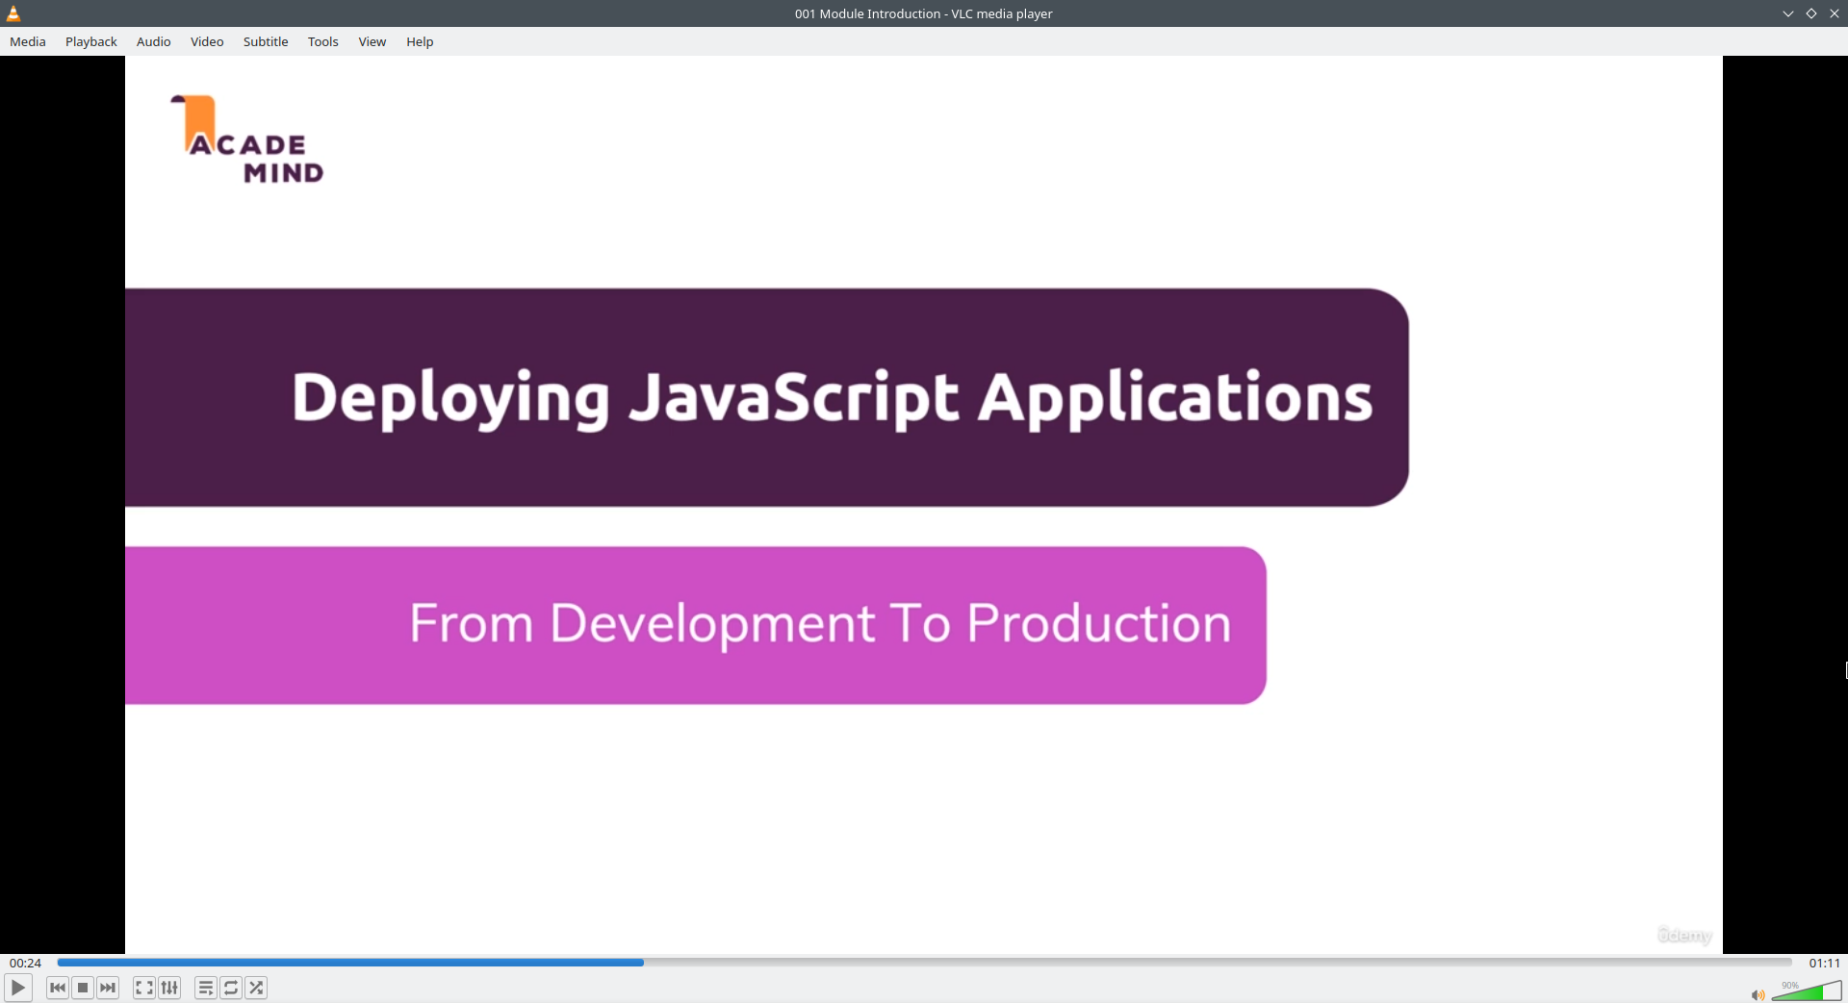
Task: Open the Playback menu
Action: point(91,41)
